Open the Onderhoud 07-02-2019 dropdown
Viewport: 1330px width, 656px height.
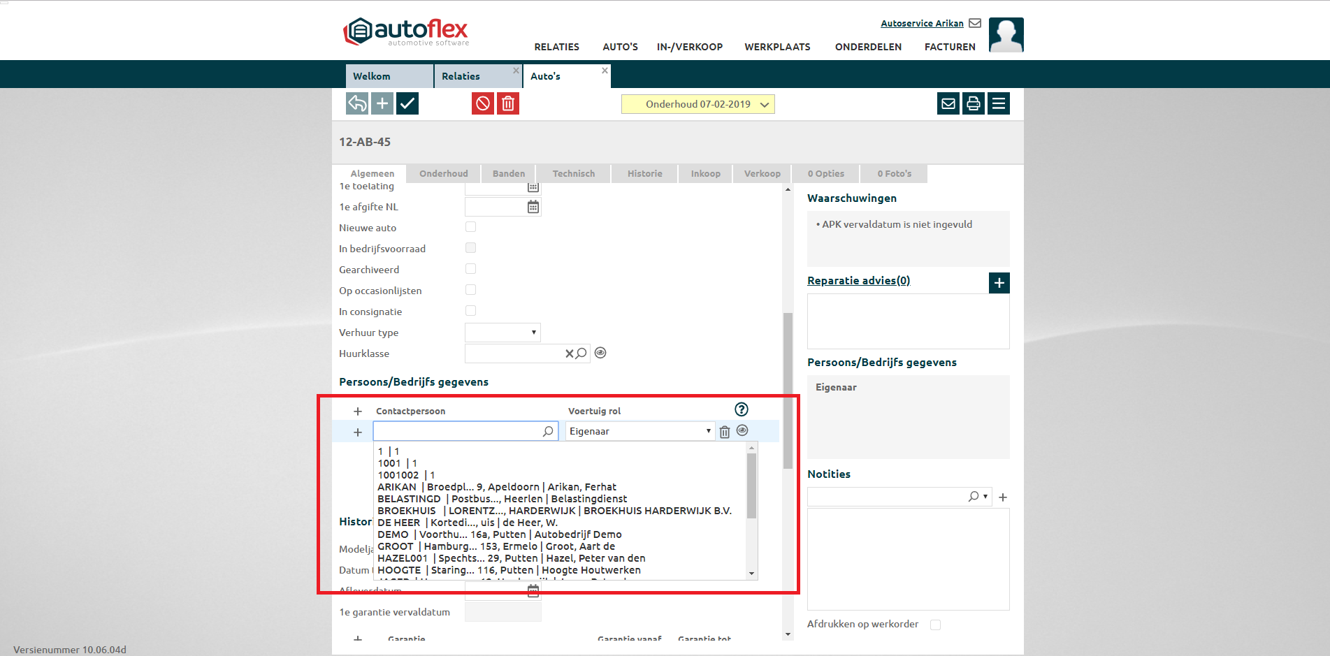pos(697,104)
